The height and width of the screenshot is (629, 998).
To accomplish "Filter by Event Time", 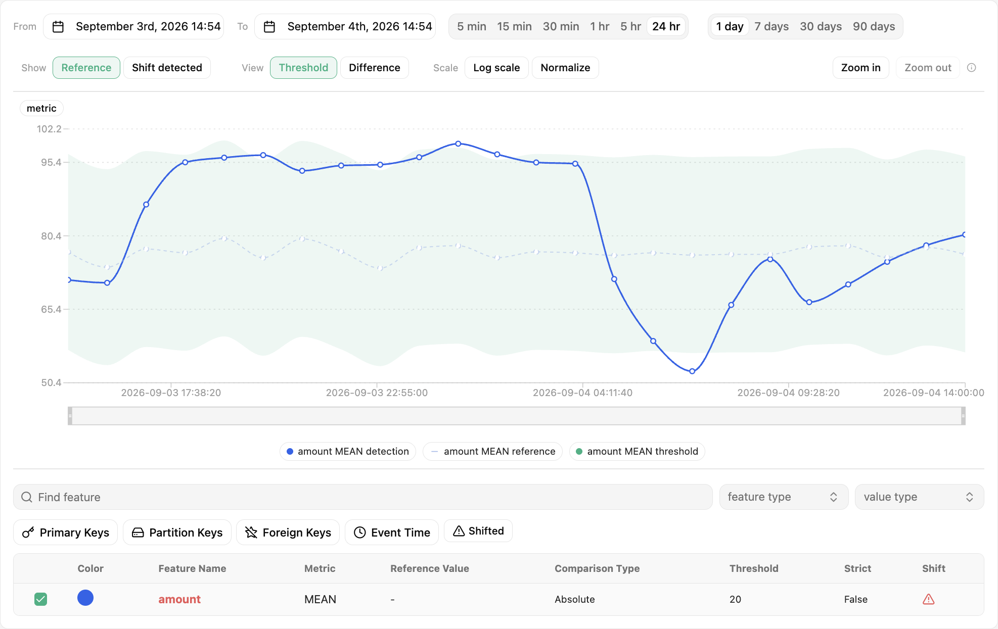I will point(392,533).
